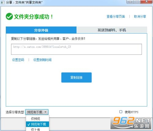Select 仅预览 from the dropdown list
The height and width of the screenshot is (131, 153).
37,118
